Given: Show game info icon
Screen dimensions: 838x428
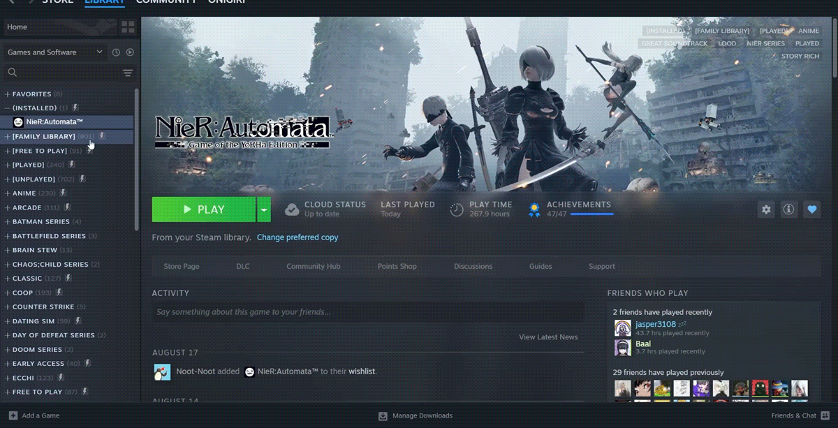Looking at the screenshot, I should point(788,209).
